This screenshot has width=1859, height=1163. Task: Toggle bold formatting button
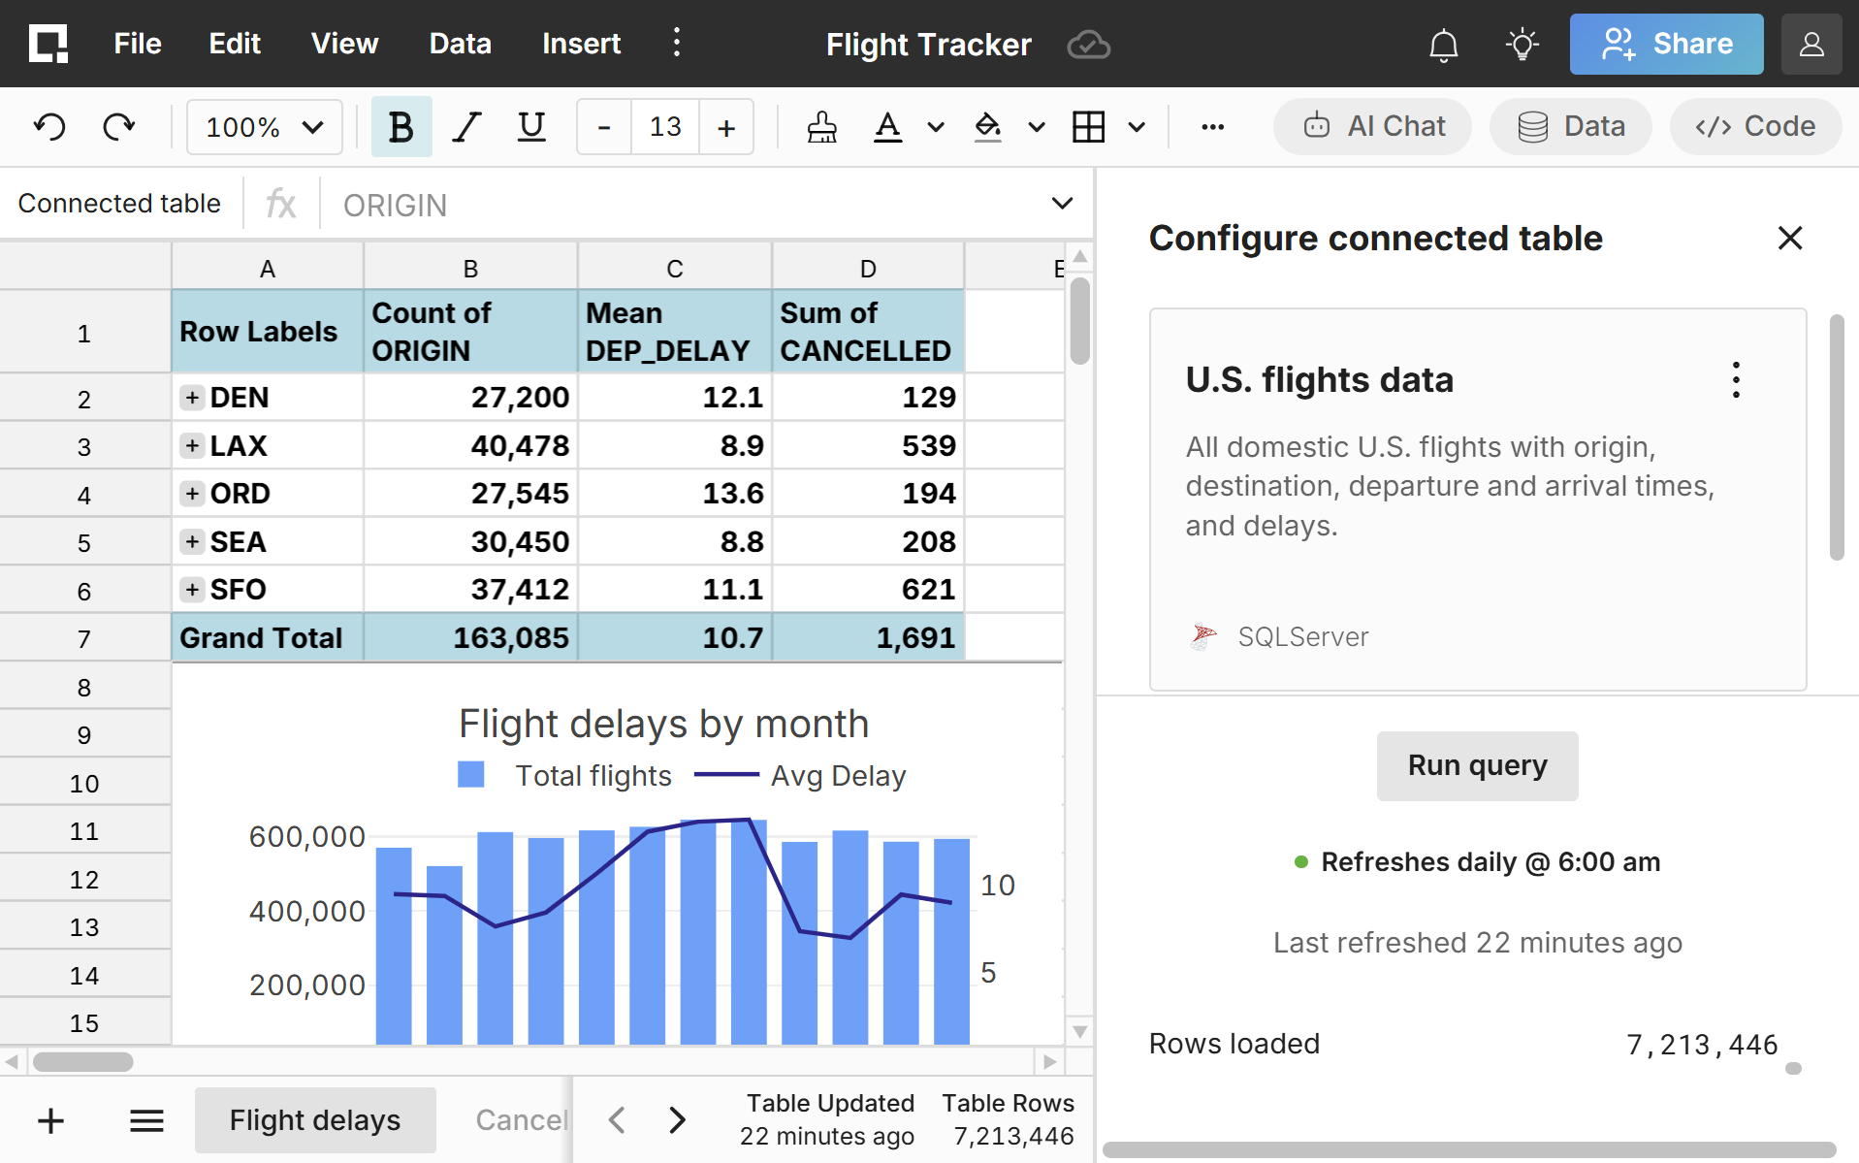pyautogui.click(x=401, y=127)
